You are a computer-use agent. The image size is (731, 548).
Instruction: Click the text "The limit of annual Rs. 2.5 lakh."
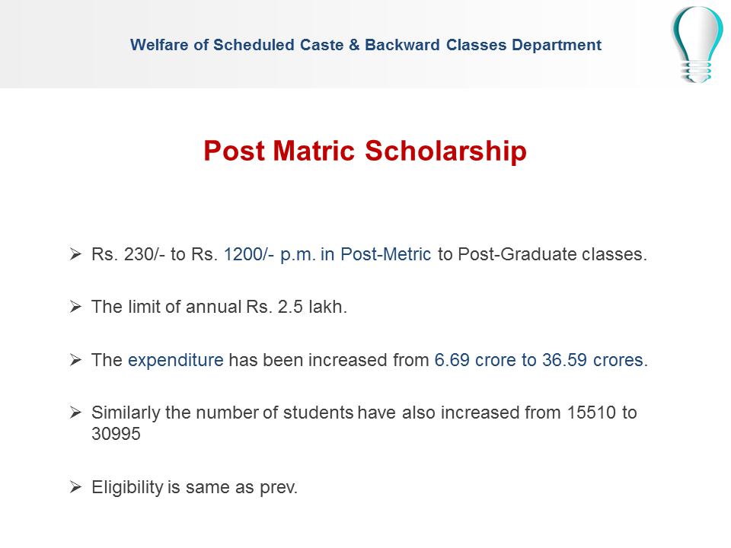tap(219, 307)
